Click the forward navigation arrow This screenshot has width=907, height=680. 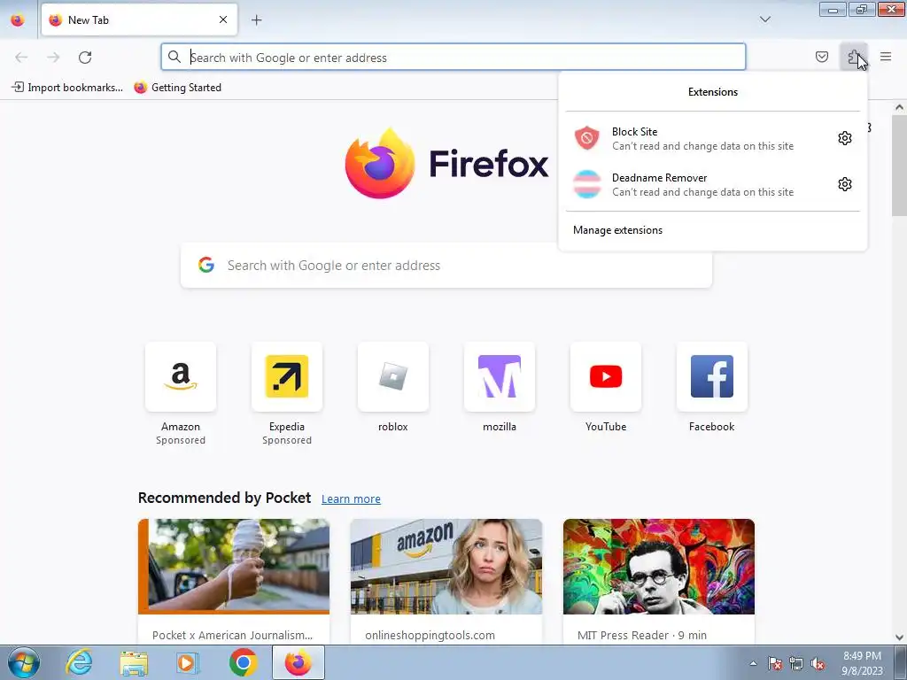(x=53, y=58)
